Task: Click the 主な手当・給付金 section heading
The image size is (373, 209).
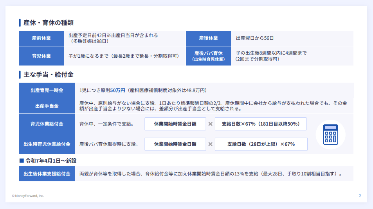Action: [x=48, y=74]
